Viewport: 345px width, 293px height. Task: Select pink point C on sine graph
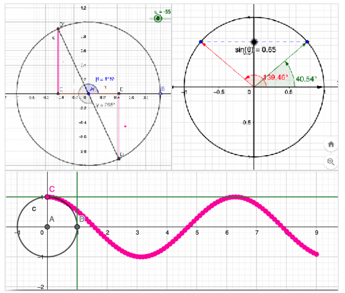47,197
